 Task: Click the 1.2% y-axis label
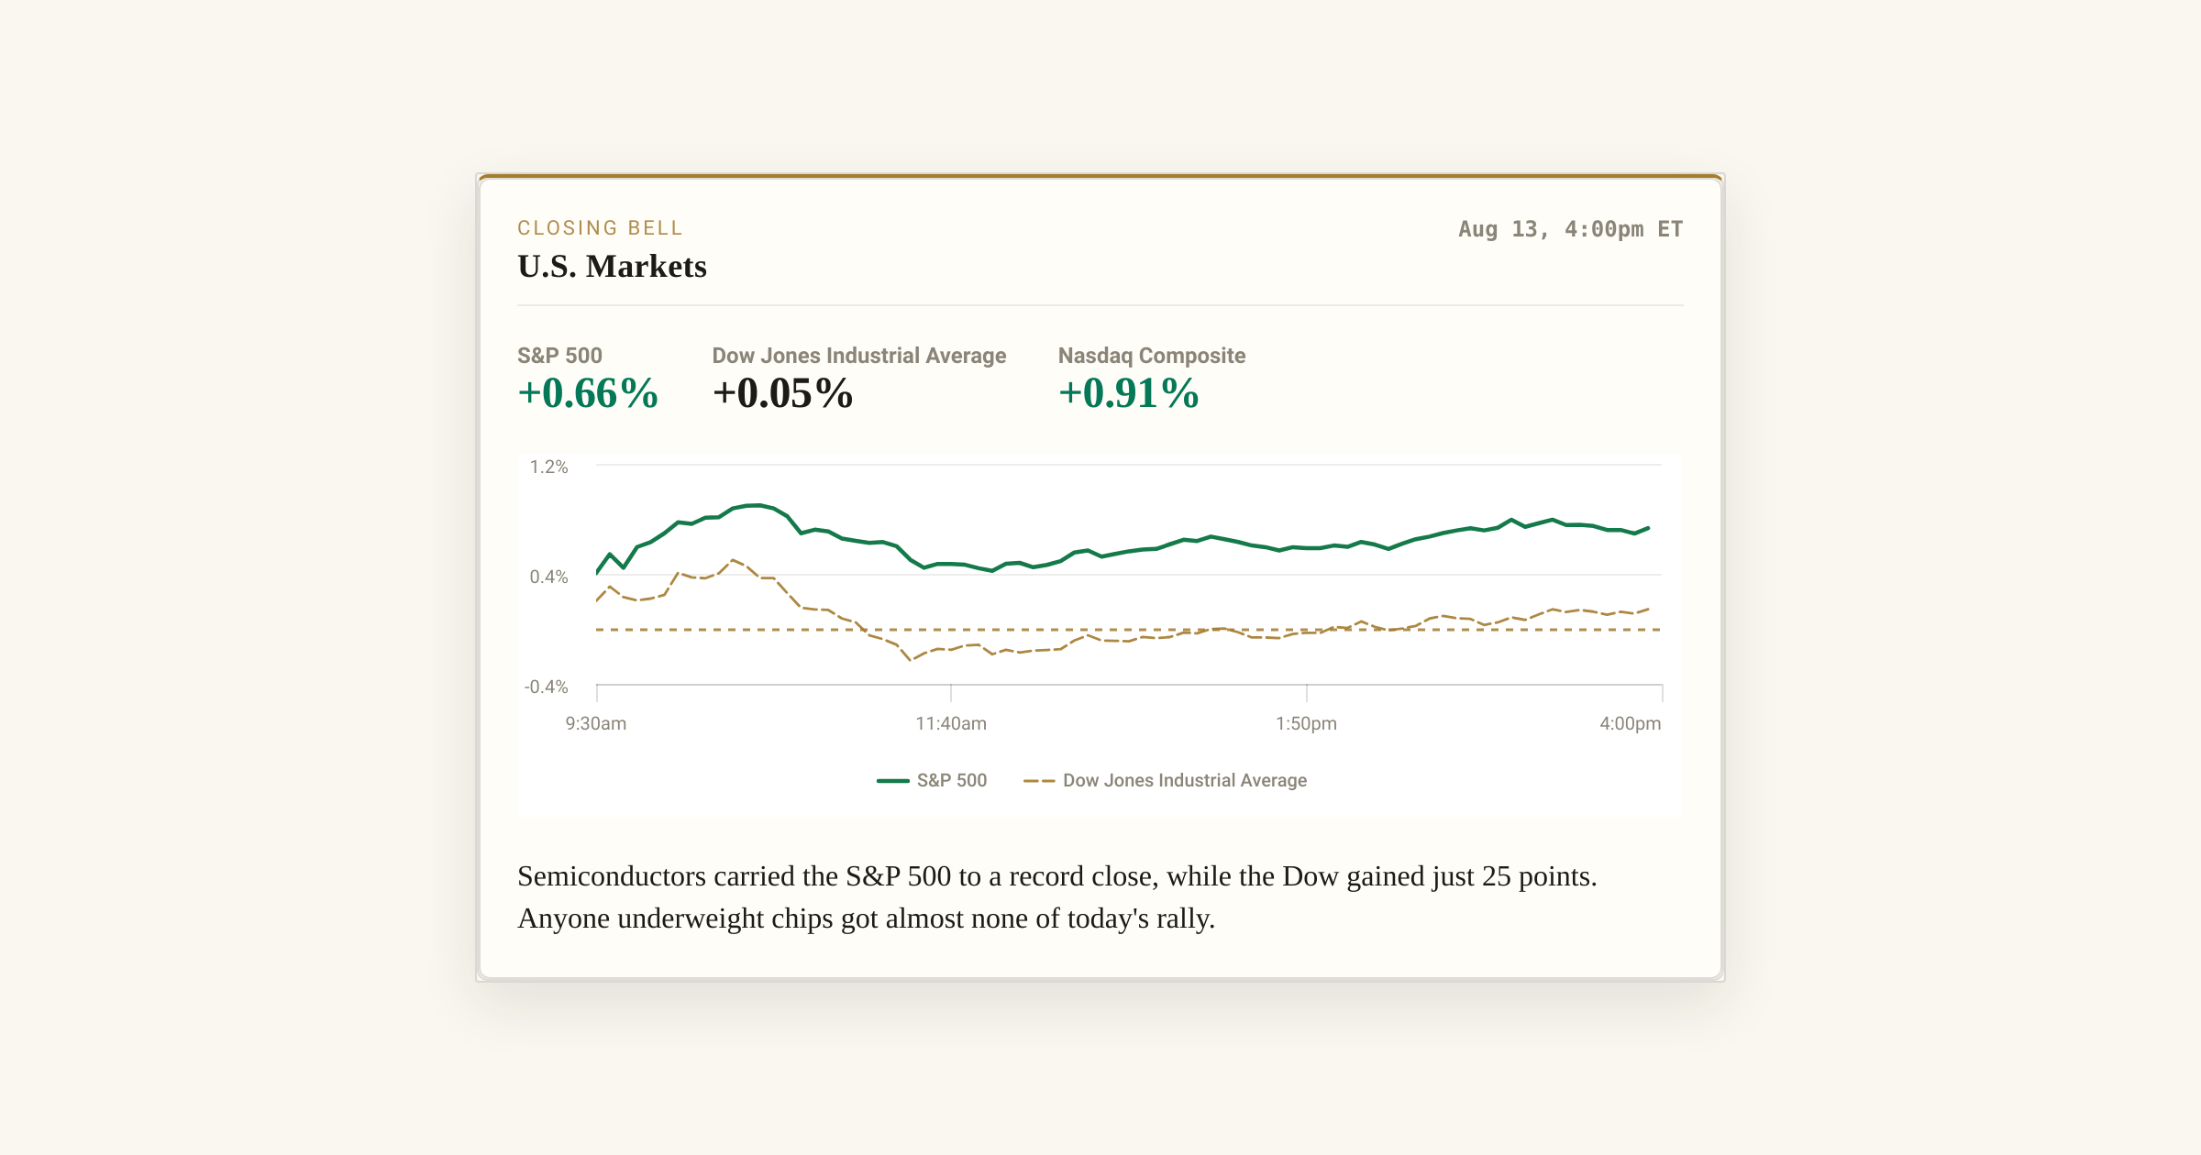pyautogui.click(x=548, y=467)
